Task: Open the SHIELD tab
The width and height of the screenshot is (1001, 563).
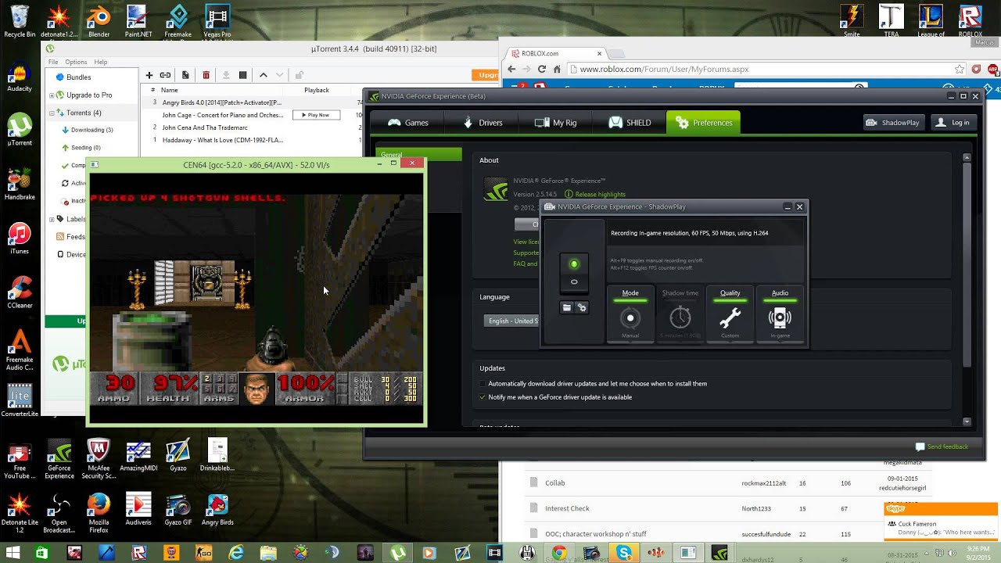Action: (629, 123)
